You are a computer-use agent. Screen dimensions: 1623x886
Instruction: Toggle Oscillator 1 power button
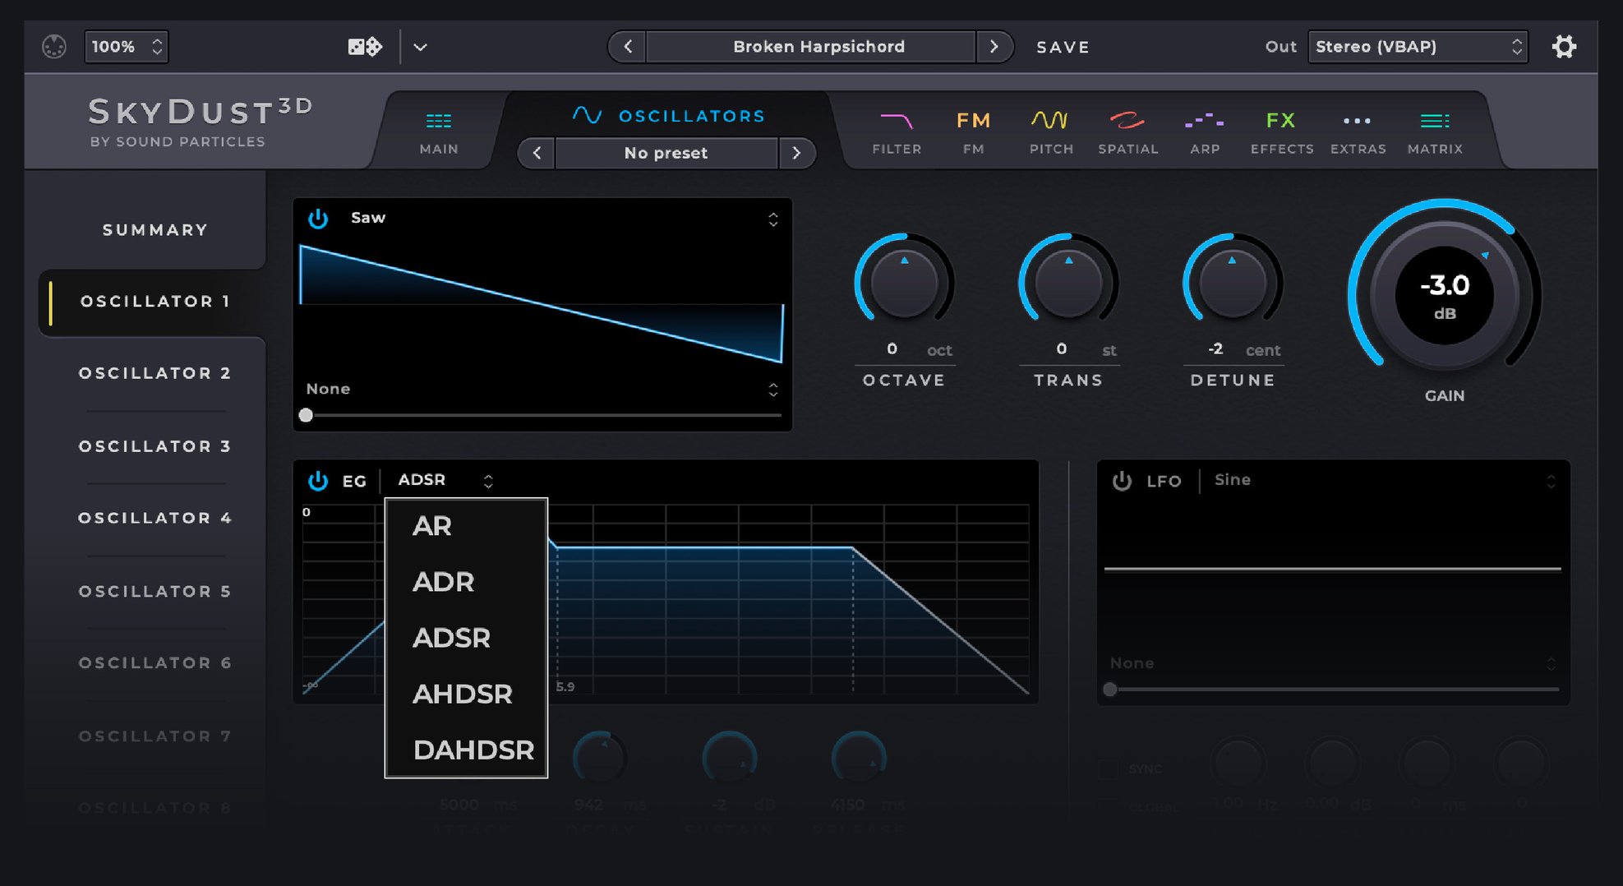coord(319,219)
